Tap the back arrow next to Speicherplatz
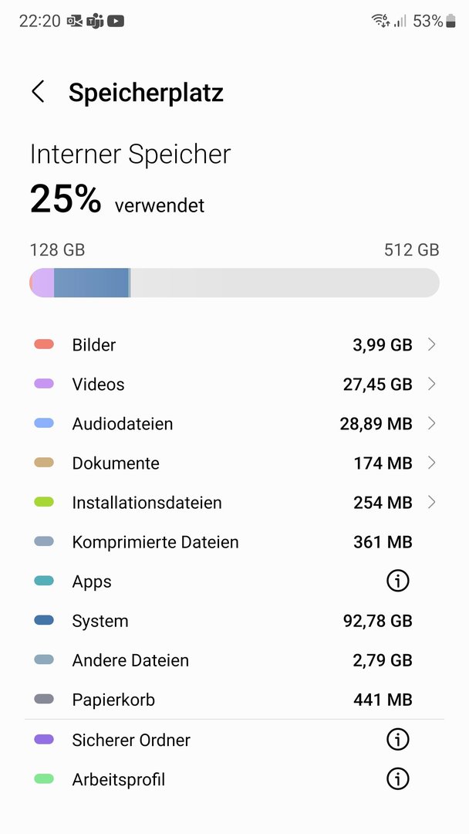Viewport: 469px width, 834px height. (38, 92)
